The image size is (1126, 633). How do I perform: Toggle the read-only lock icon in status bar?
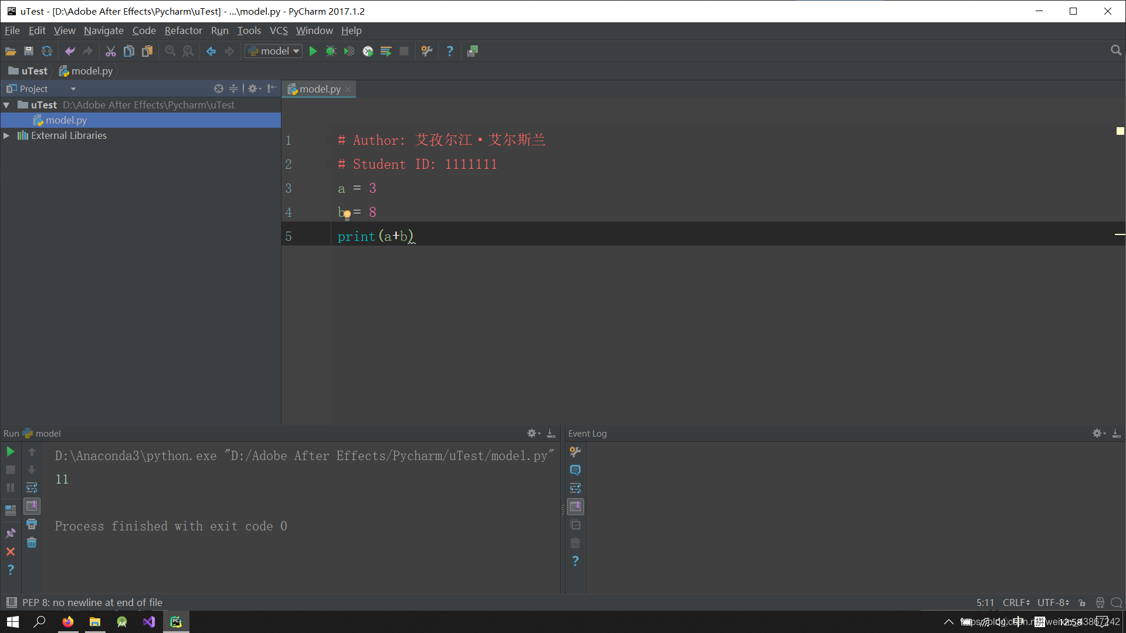(1082, 603)
